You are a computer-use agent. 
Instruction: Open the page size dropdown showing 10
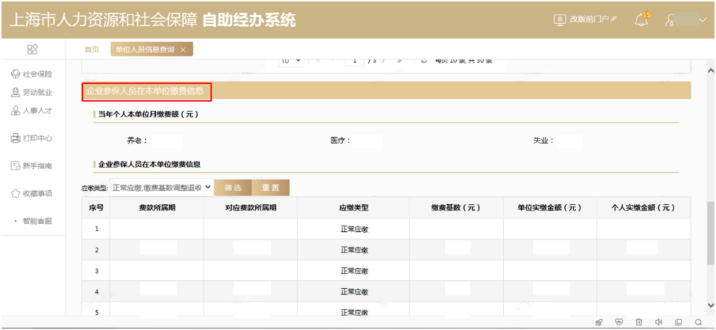(x=291, y=61)
